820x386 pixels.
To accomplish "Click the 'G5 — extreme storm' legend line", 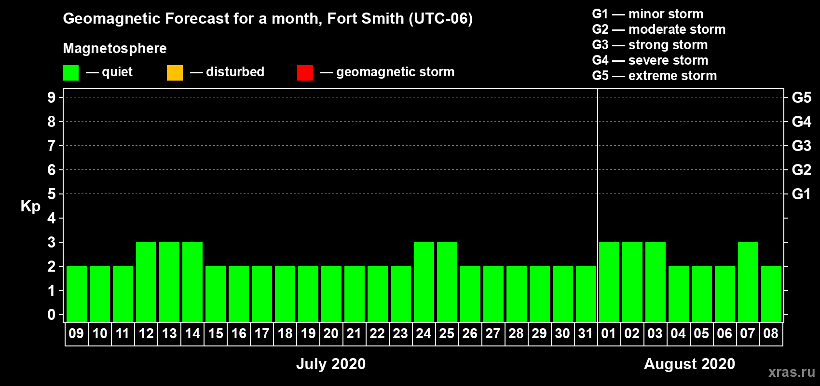I will pyautogui.click(x=655, y=76).
